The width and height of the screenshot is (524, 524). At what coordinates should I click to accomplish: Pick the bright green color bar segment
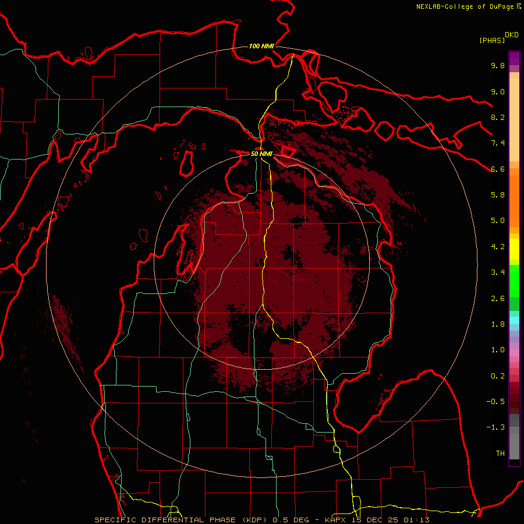click(x=514, y=281)
